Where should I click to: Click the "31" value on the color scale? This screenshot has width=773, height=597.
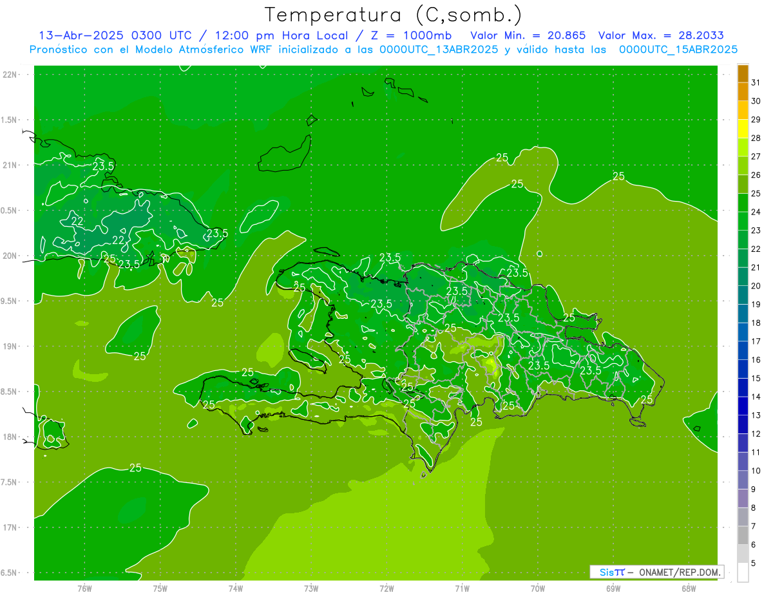click(x=756, y=83)
